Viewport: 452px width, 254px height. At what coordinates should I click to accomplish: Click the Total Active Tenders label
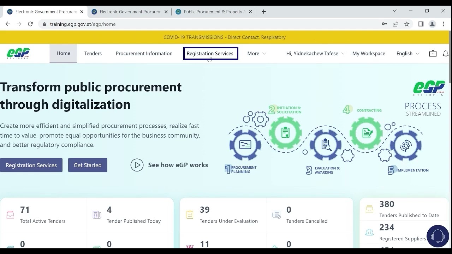(43, 221)
